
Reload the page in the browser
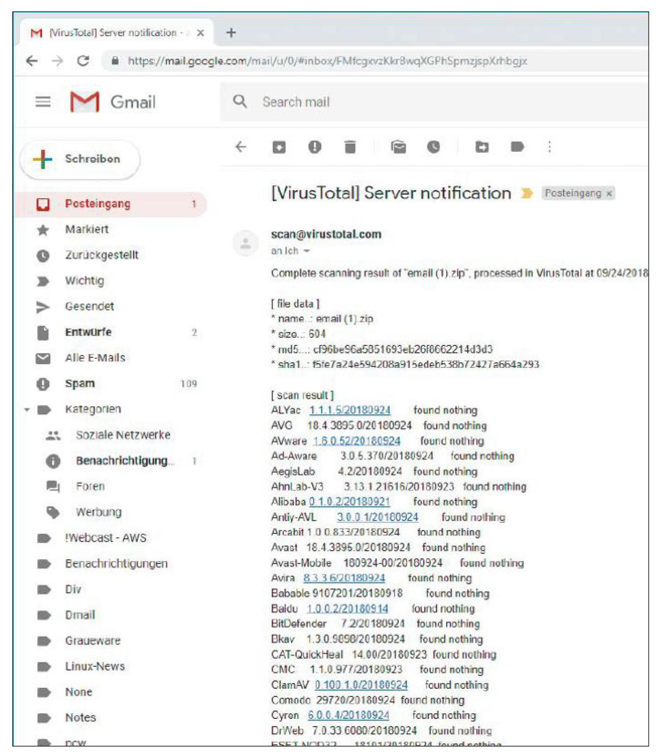(x=83, y=61)
